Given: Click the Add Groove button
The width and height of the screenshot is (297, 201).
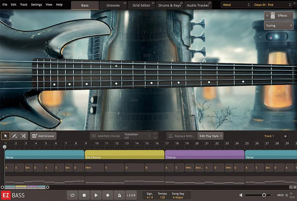Looking at the screenshot, I should point(43,136).
